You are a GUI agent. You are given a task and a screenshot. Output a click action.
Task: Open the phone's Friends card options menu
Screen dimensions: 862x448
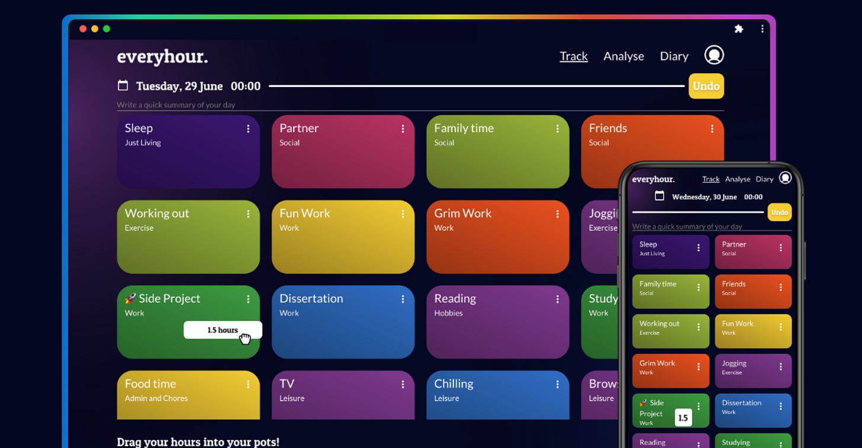[781, 288]
